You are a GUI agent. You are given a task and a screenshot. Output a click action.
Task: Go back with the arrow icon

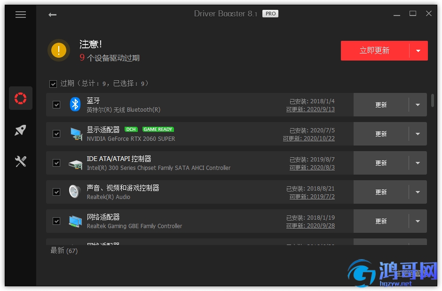pyautogui.click(x=53, y=15)
